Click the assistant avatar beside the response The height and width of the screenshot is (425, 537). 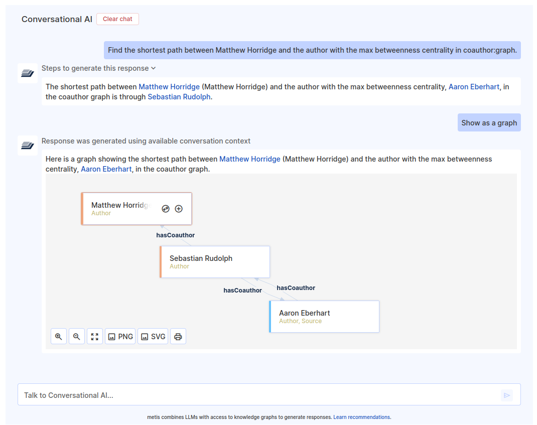pos(27,146)
